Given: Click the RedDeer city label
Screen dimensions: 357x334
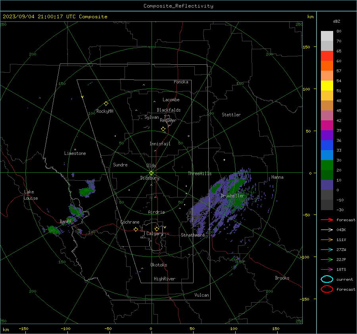Looking at the screenshot, I should click(168, 120).
